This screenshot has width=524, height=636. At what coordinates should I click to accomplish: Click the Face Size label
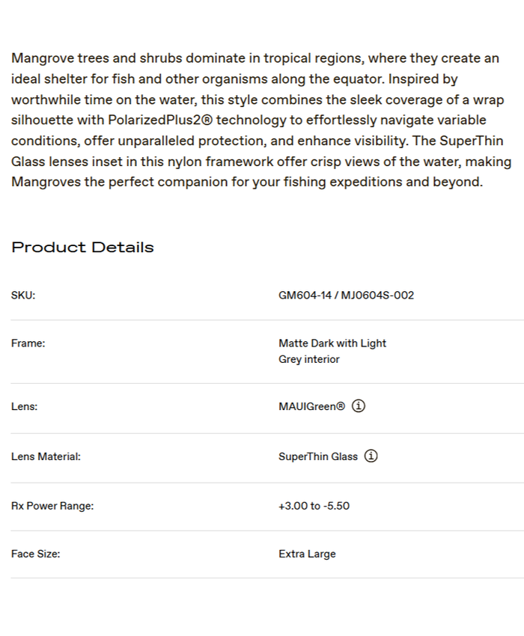(x=35, y=554)
